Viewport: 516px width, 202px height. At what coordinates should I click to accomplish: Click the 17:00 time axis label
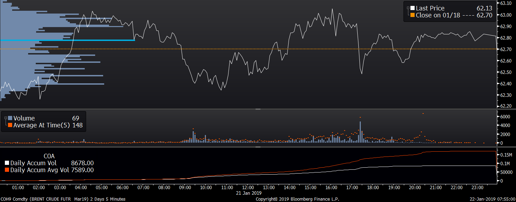point(352,187)
